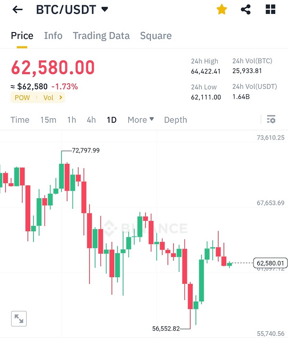Open chart settings icon beside Depth
288x338 pixels.
click(271, 119)
